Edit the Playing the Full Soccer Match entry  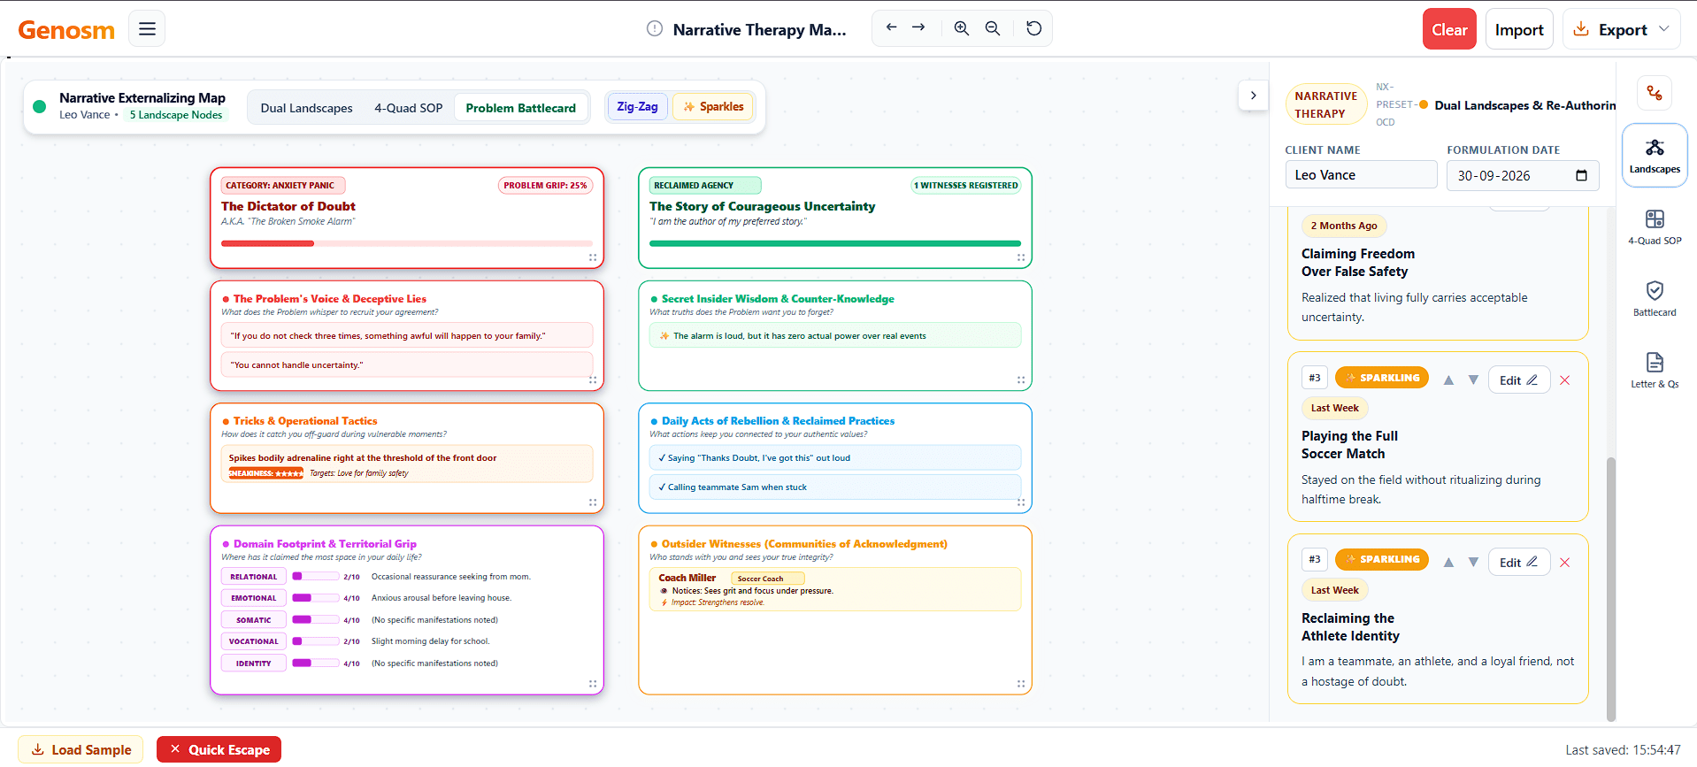pos(1518,380)
